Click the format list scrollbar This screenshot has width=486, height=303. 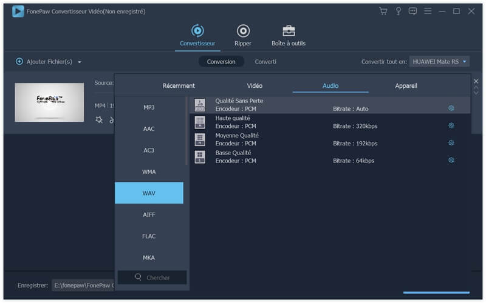187,131
